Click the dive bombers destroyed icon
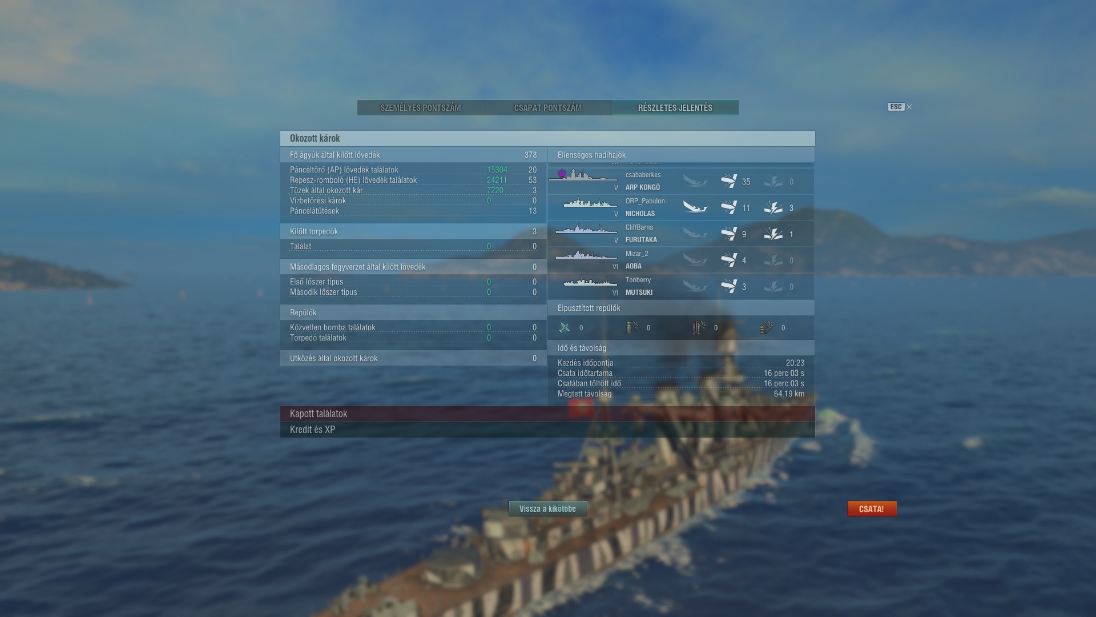1096x617 pixels. 632,327
